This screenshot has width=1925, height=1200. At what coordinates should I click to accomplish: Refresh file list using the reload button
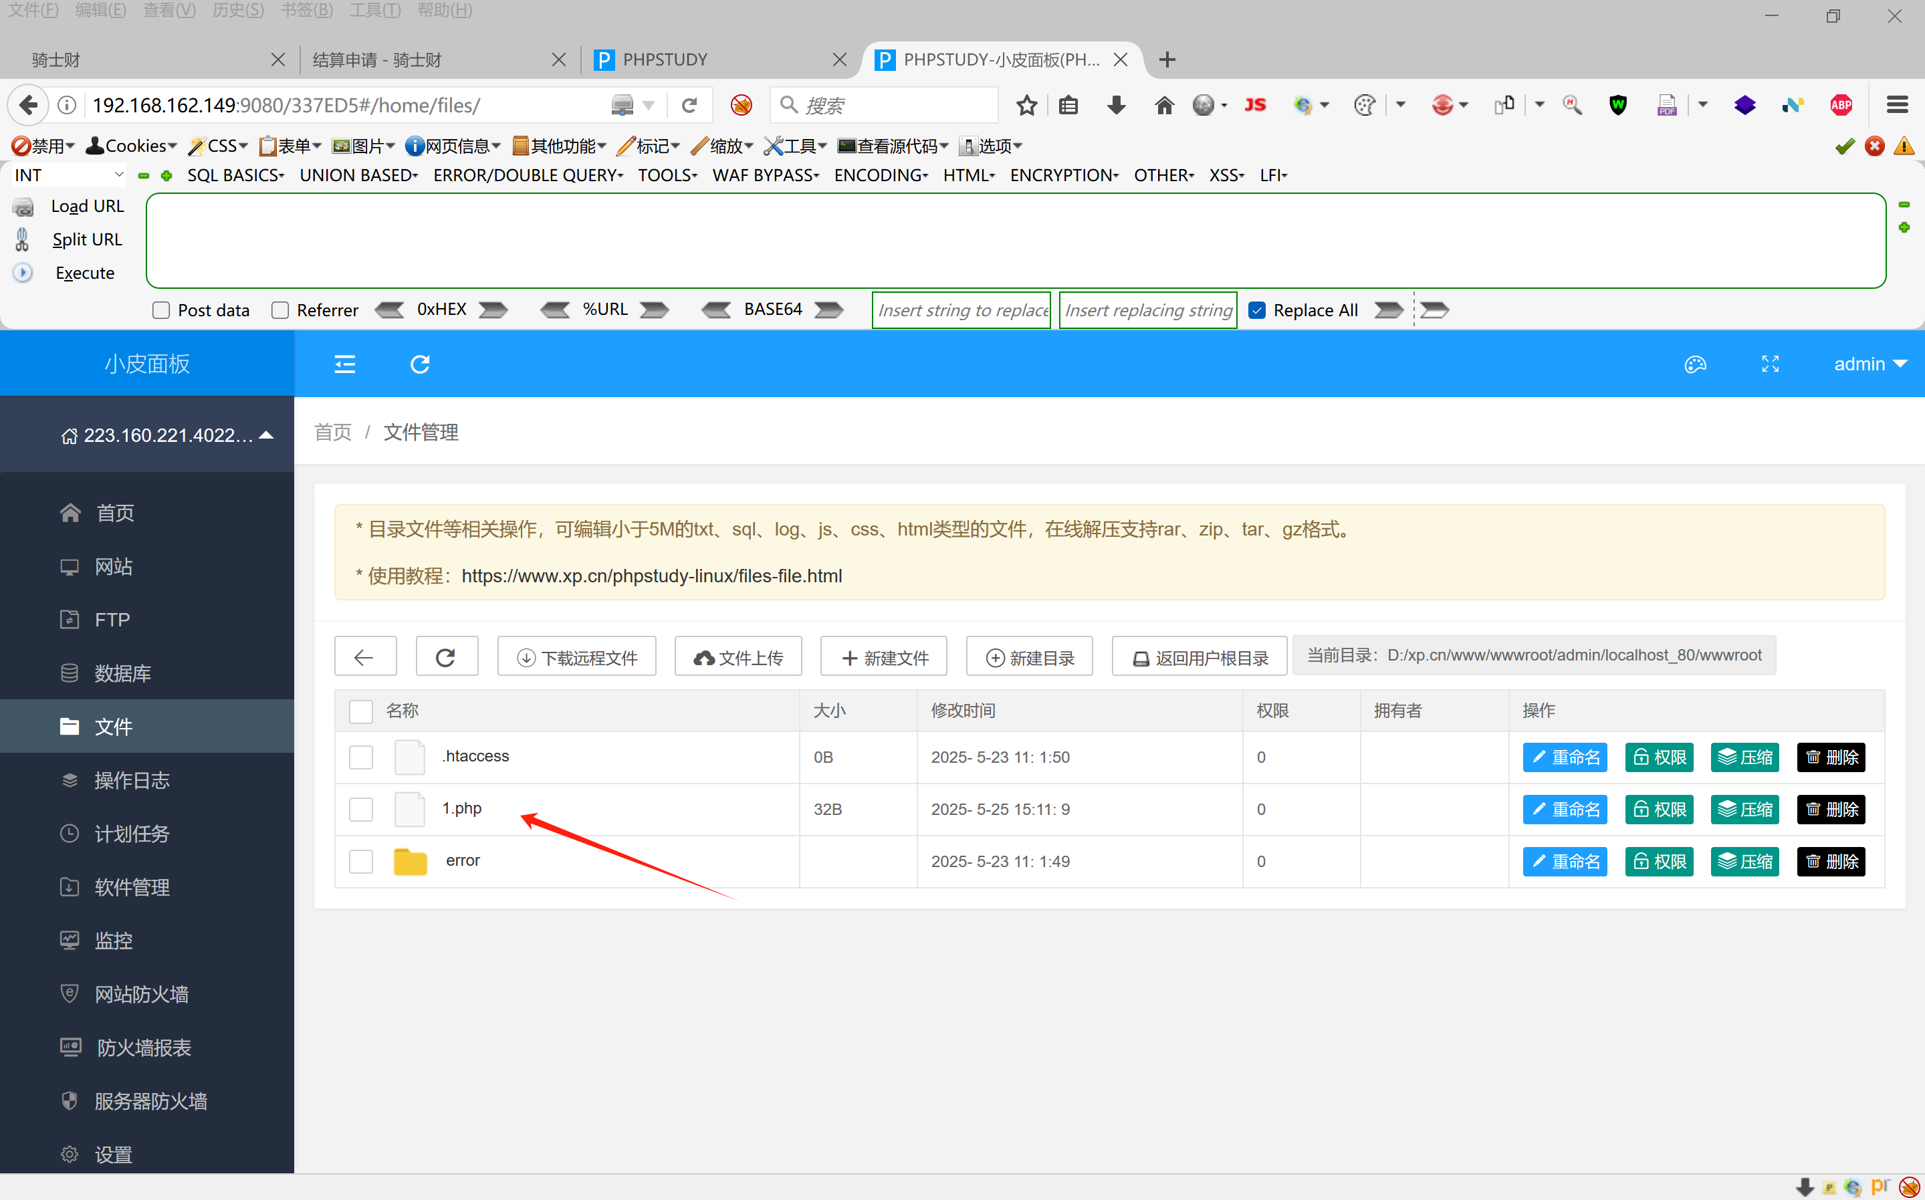pos(446,657)
